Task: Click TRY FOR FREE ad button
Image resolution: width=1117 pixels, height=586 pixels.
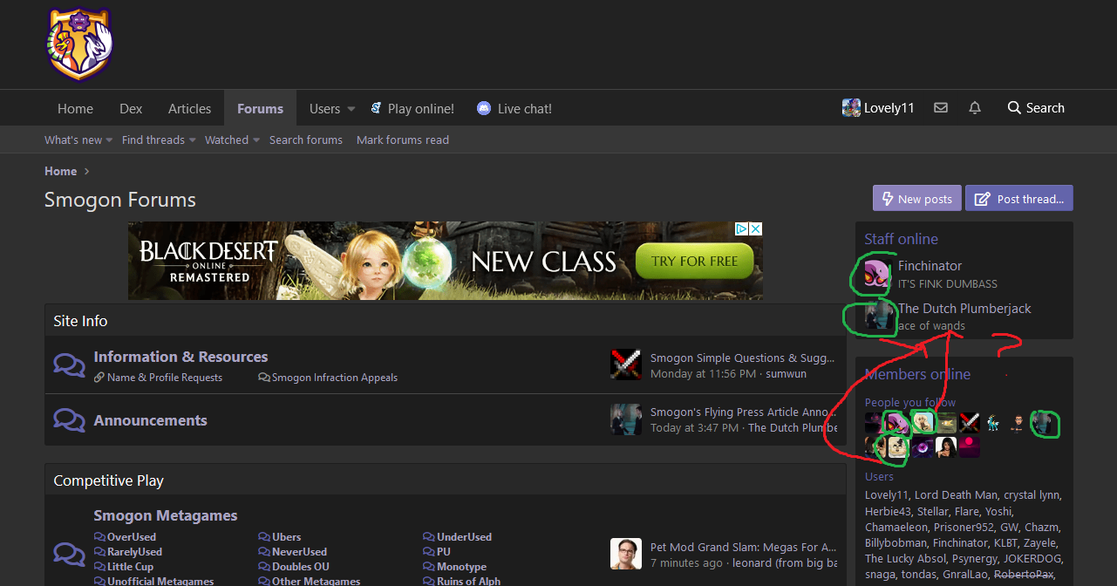Action: pos(694,261)
